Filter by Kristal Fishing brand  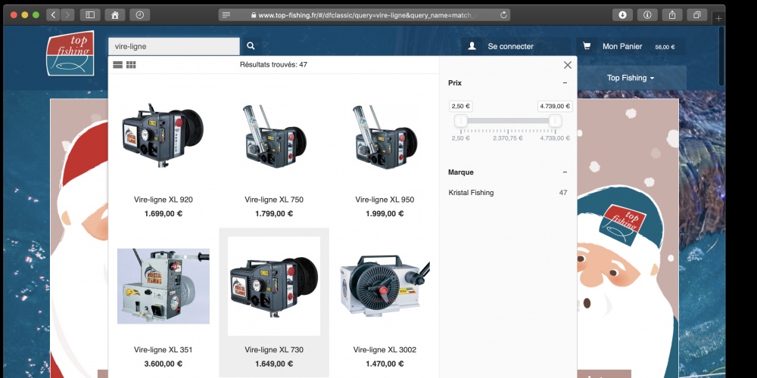click(471, 192)
